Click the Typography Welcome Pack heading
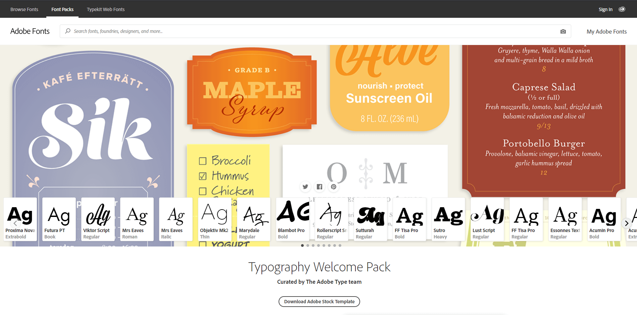This screenshot has height=315, width=637. [319, 267]
